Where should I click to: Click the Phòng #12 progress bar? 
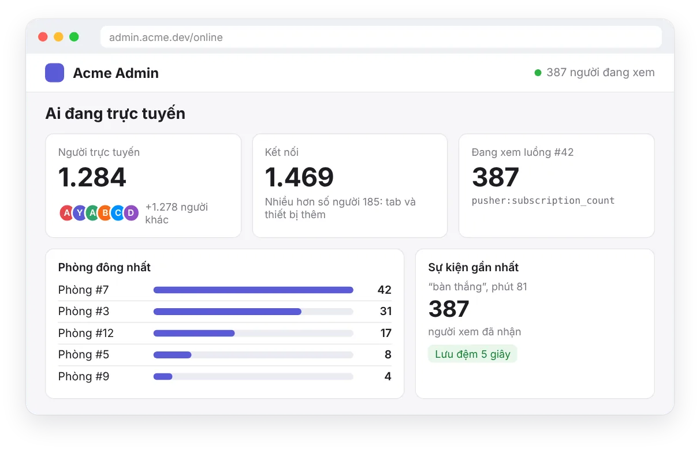tap(253, 333)
